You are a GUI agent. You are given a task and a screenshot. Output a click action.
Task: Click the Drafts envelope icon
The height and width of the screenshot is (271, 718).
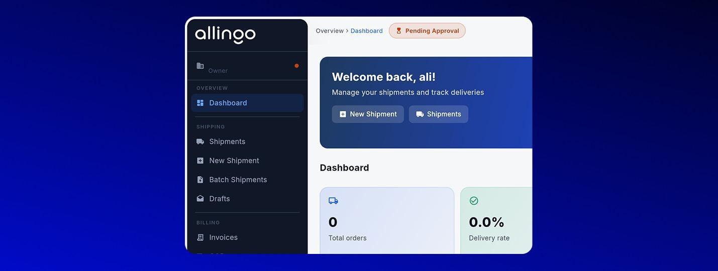click(200, 199)
